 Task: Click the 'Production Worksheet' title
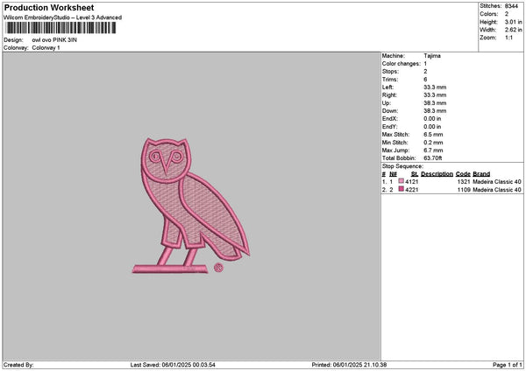click(49, 7)
